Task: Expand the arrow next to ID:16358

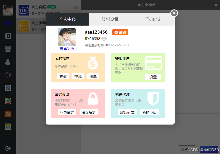Action: pyautogui.click(x=104, y=39)
